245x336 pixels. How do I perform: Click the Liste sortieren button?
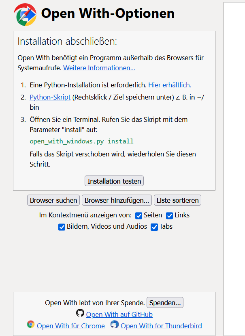177,200
